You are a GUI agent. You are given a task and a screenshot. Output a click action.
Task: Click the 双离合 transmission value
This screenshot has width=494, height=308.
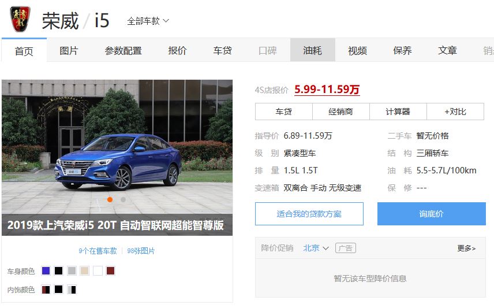[x=295, y=188]
